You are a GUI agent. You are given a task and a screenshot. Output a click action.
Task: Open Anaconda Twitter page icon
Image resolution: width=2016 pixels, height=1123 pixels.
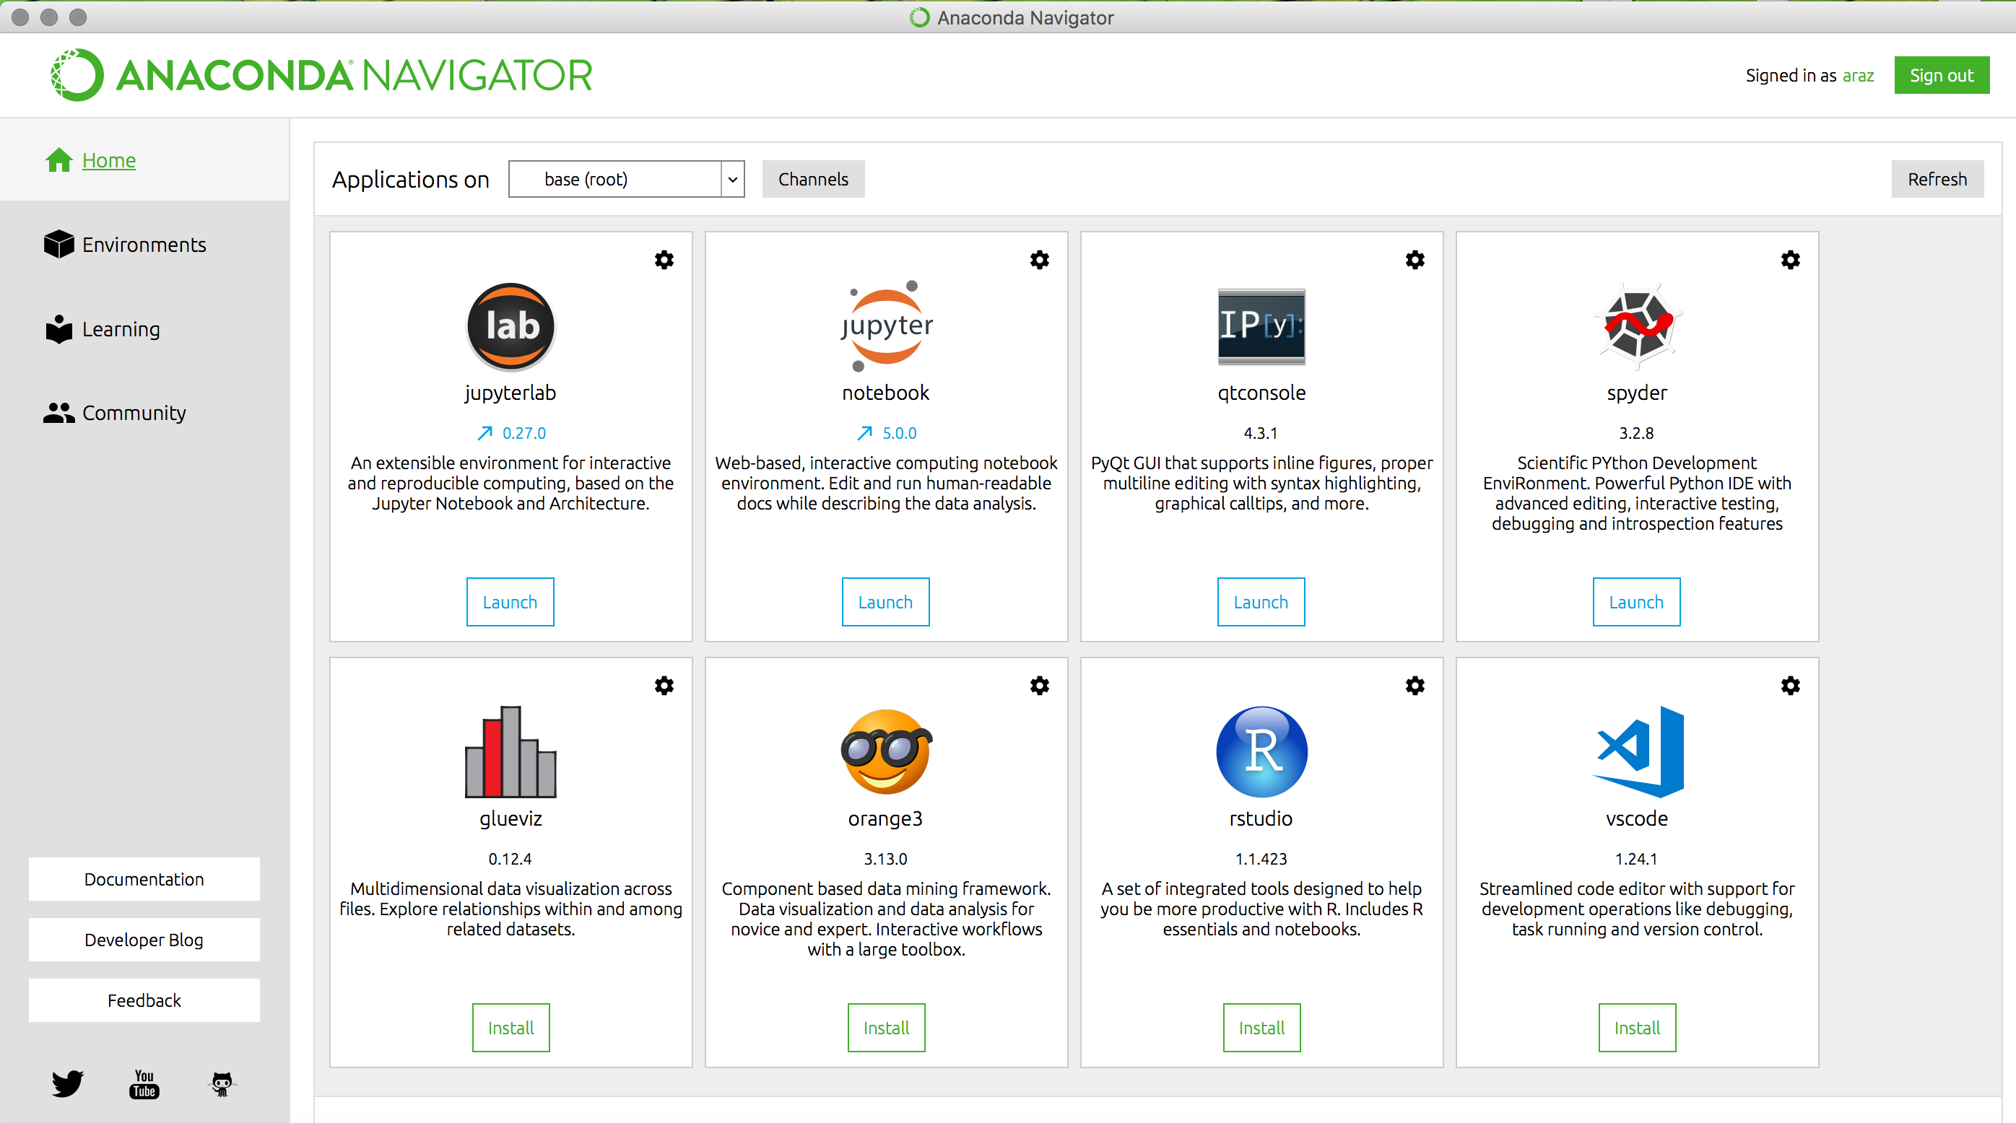coord(67,1083)
